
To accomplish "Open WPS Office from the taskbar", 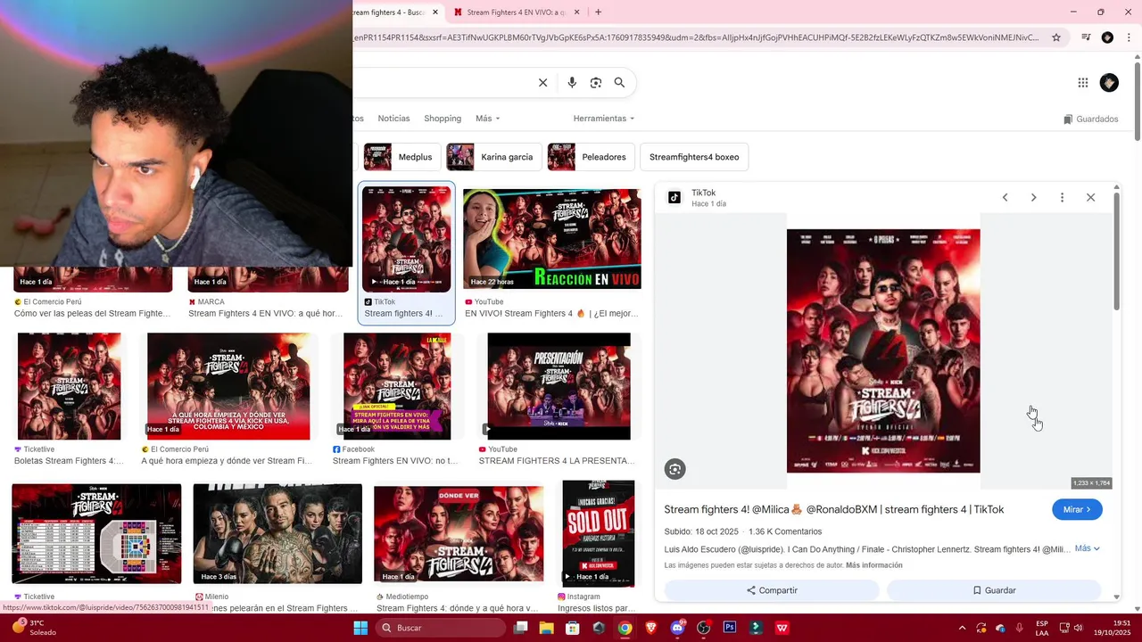I will [782, 628].
